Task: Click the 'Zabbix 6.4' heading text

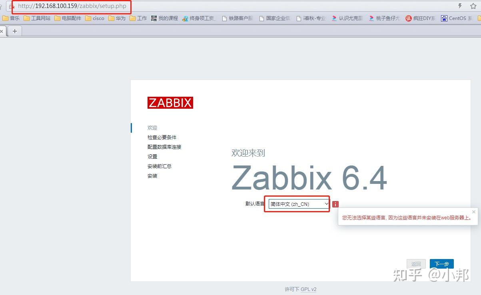Action: (309, 177)
